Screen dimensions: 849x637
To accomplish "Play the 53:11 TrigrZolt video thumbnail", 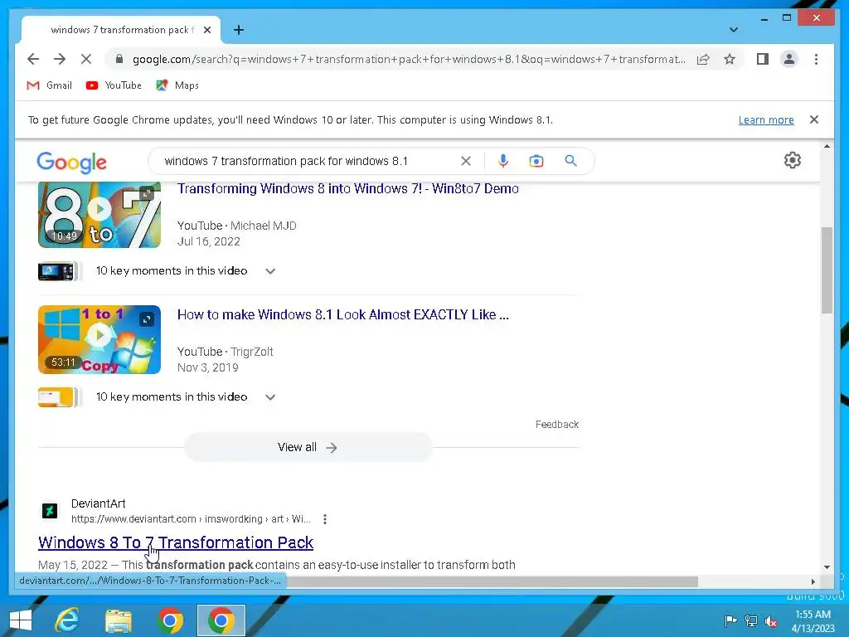I will tap(99, 339).
